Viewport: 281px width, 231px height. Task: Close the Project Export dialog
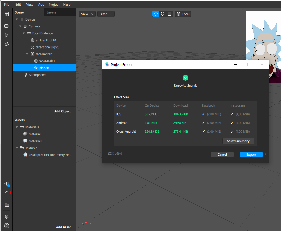pyautogui.click(x=262, y=64)
